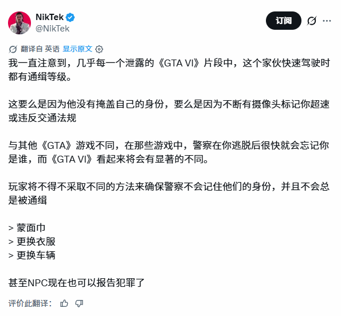The image size is (341, 316).
Task: Click the NikTek display name
Action: [50, 17]
